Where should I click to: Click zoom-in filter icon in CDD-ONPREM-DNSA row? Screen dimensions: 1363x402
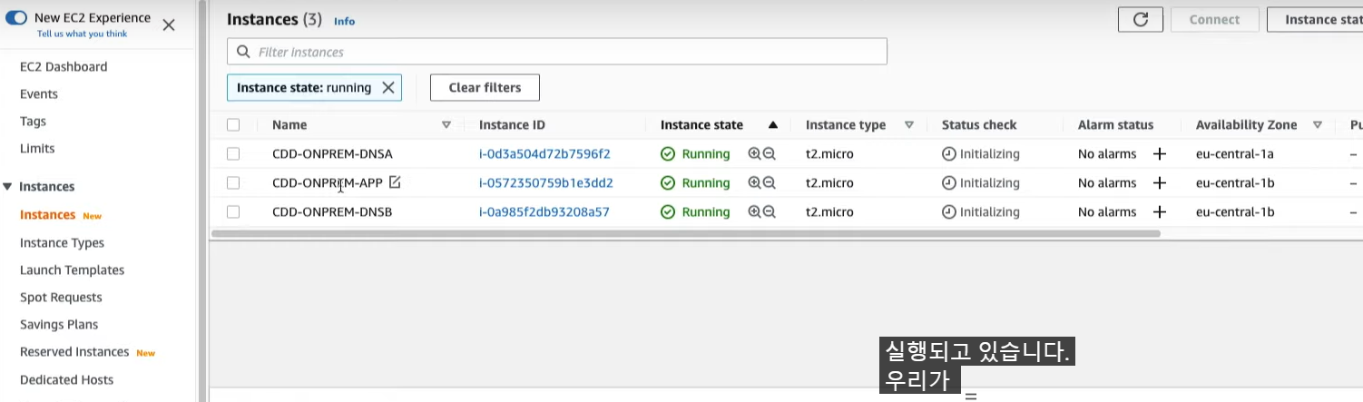coord(754,154)
